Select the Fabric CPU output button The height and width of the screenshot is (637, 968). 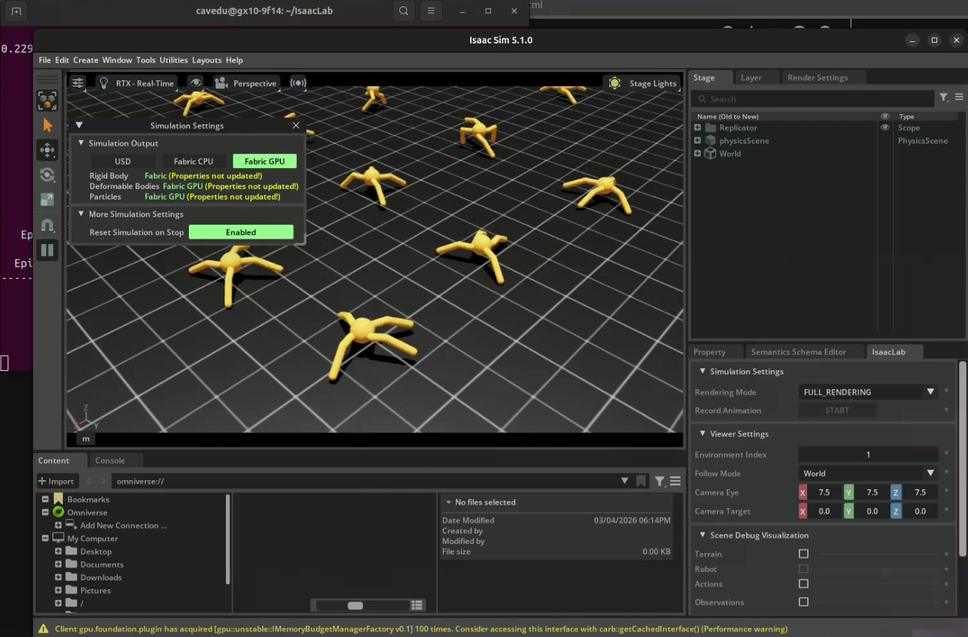193,162
